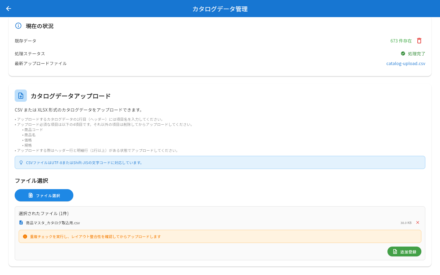Open the catalog-upload.csv link
This screenshot has height=275, width=440.
pyautogui.click(x=406, y=64)
